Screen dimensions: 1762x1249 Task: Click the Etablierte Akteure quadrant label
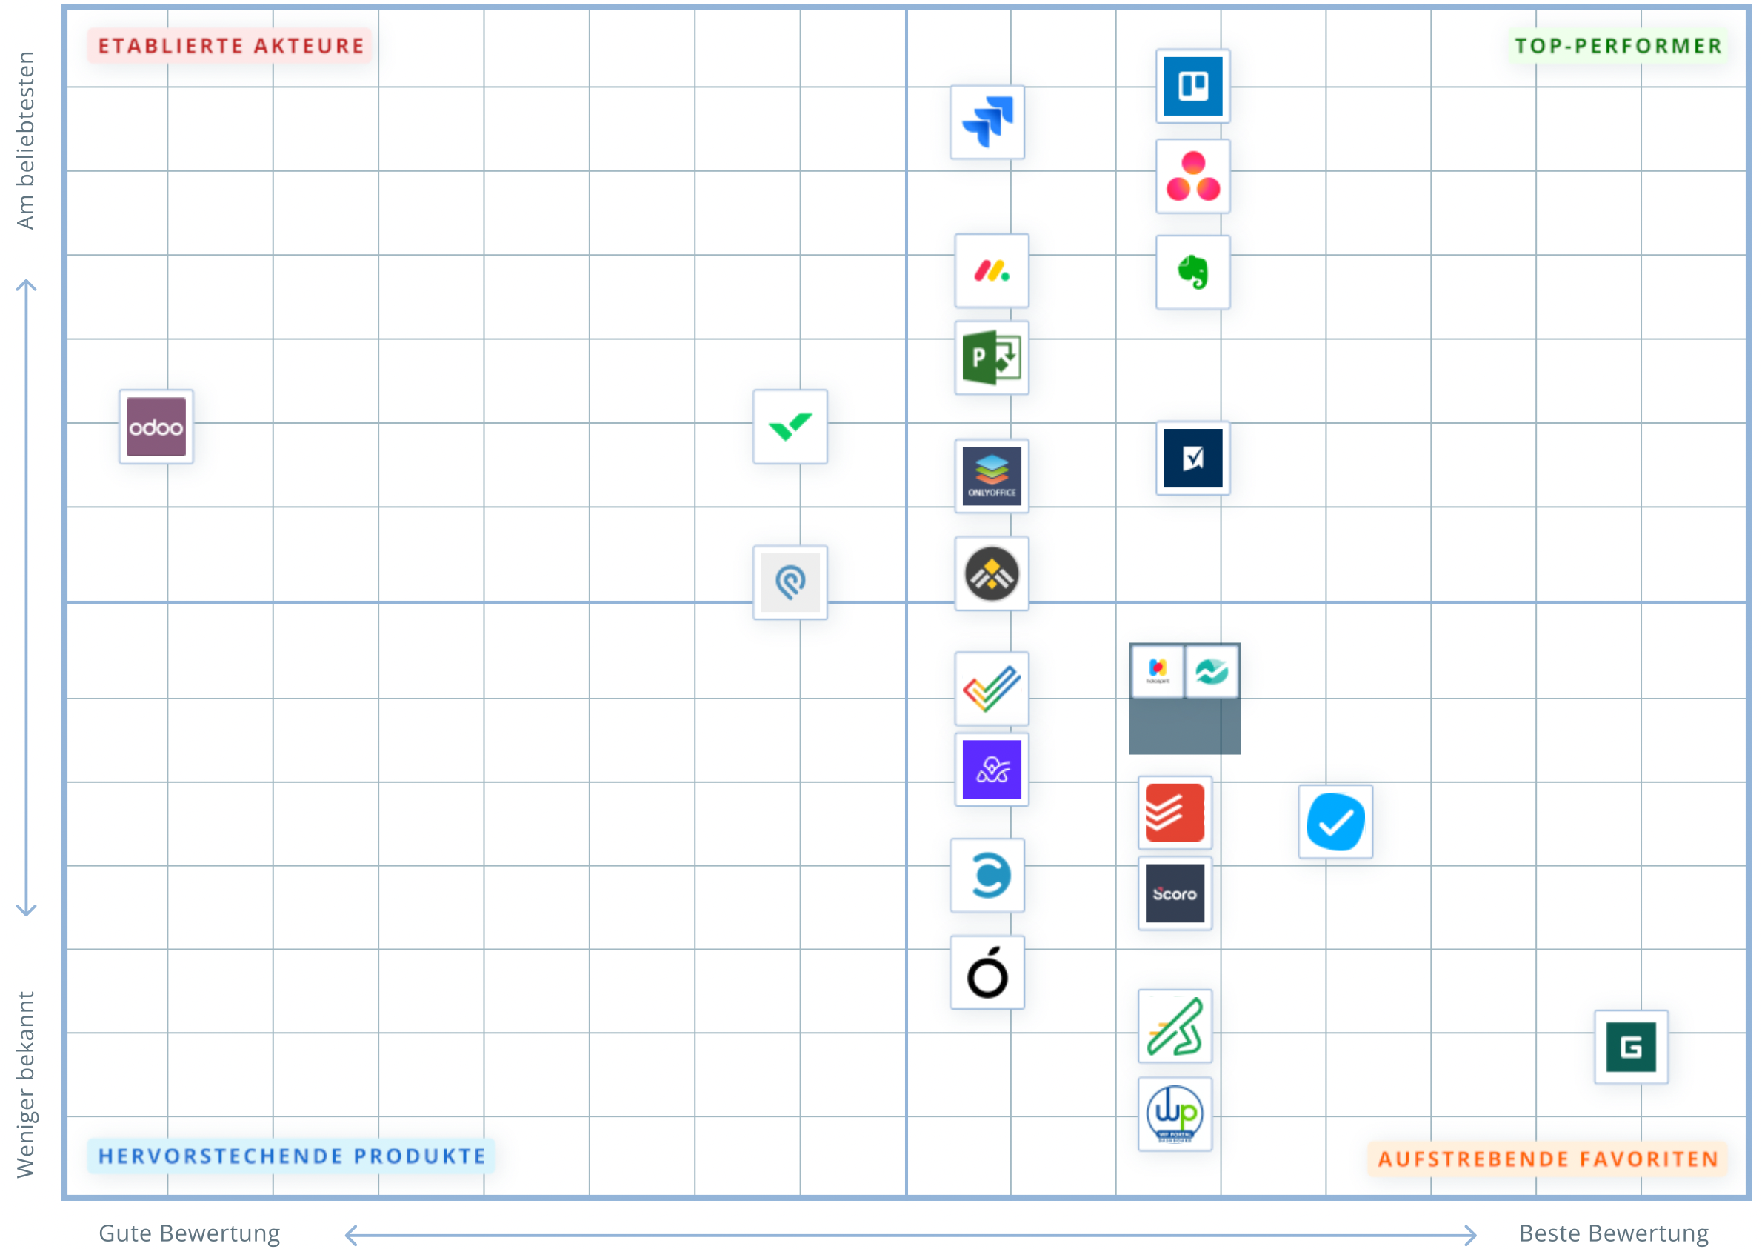(230, 46)
